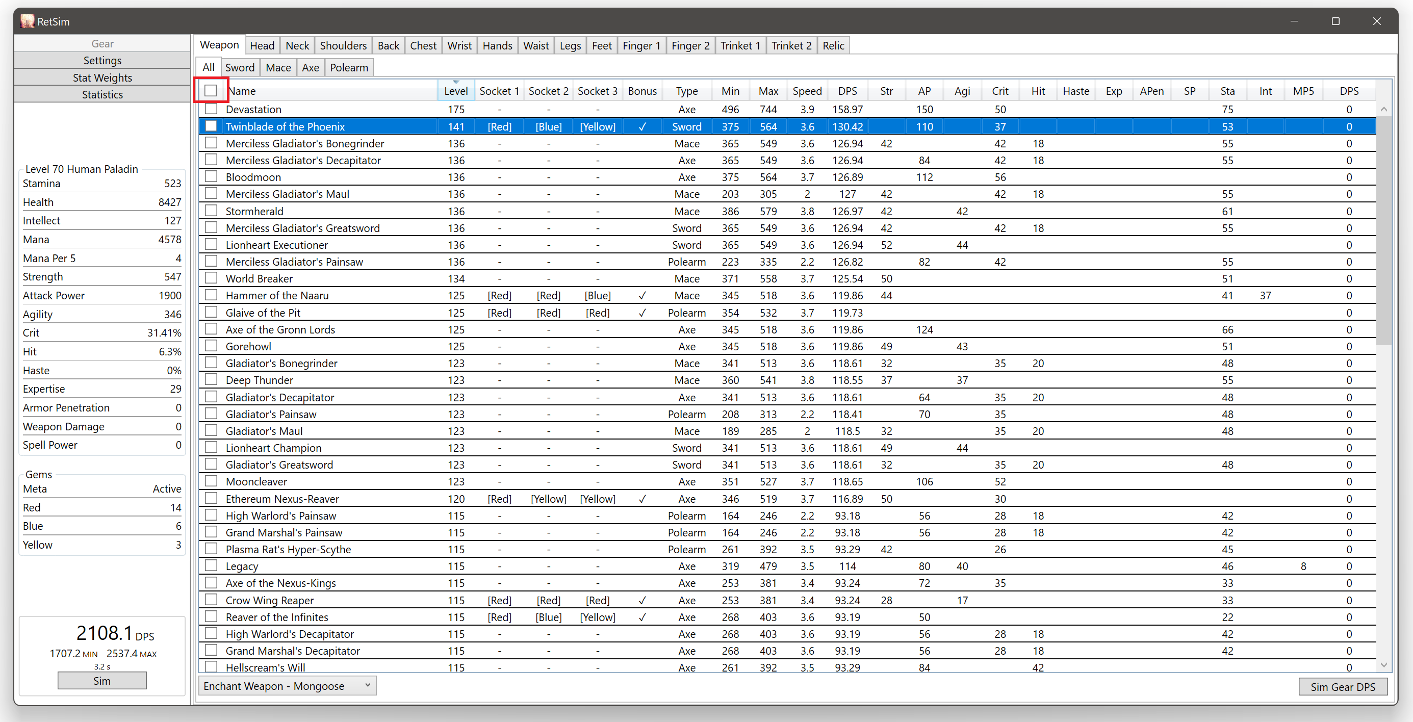The image size is (1413, 722).
Task: Sort by the Level column header
Action: (x=456, y=91)
